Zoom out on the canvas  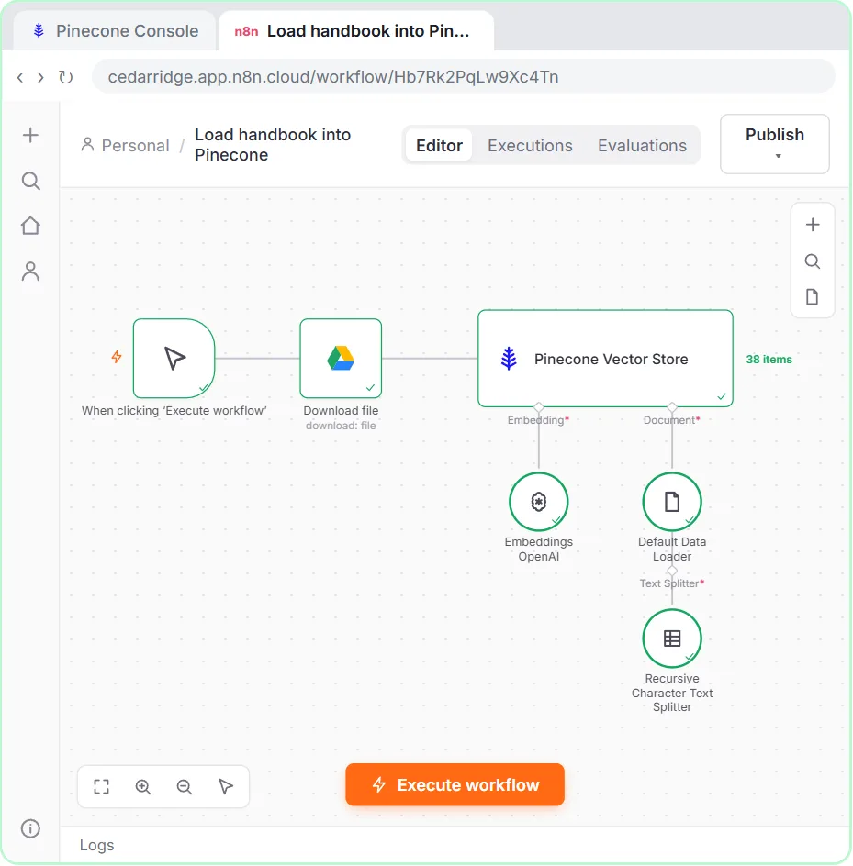tap(184, 786)
